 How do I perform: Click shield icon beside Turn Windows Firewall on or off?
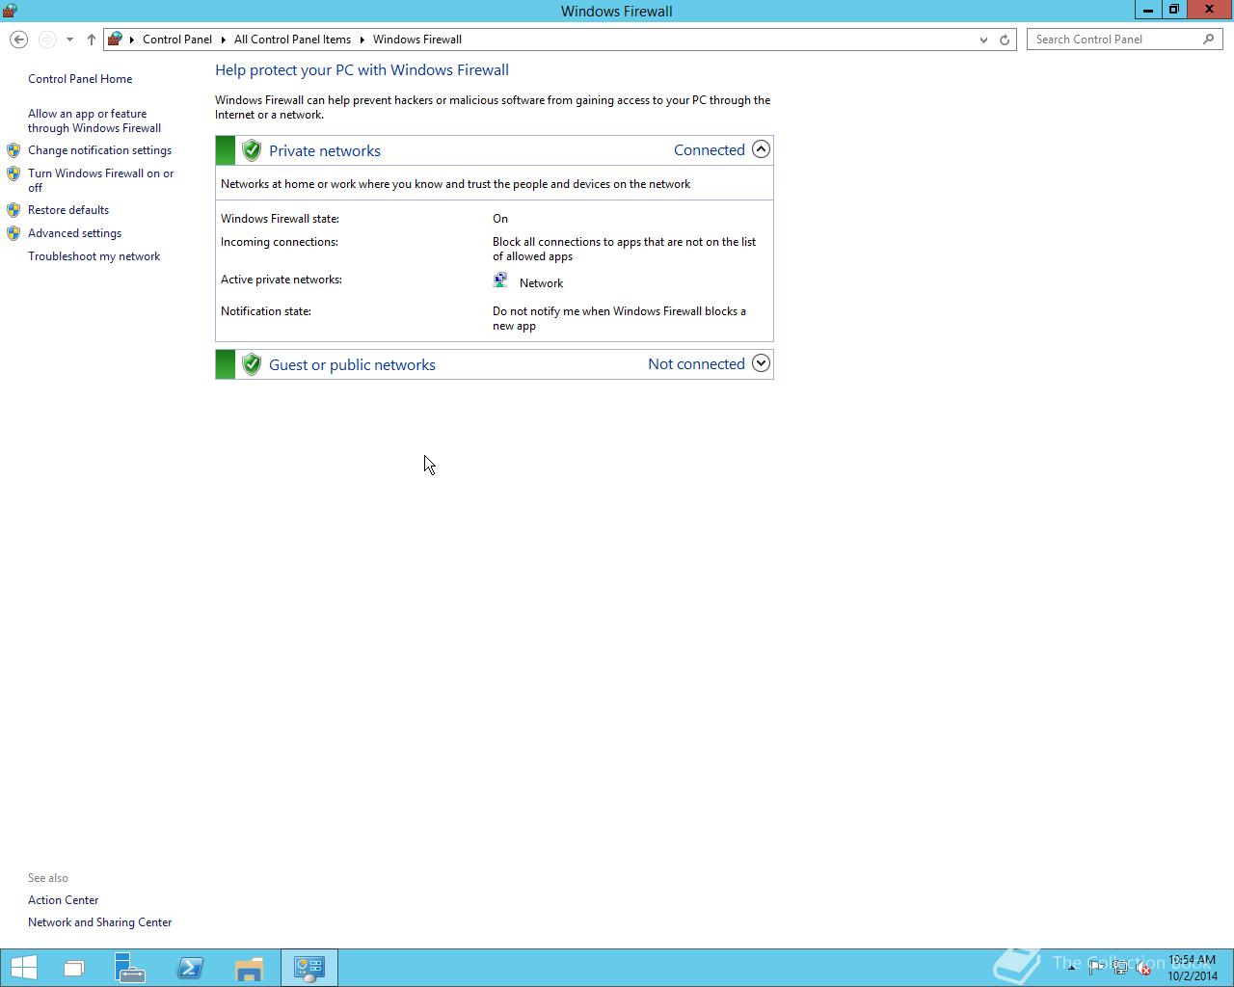click(x=13, y=173)
